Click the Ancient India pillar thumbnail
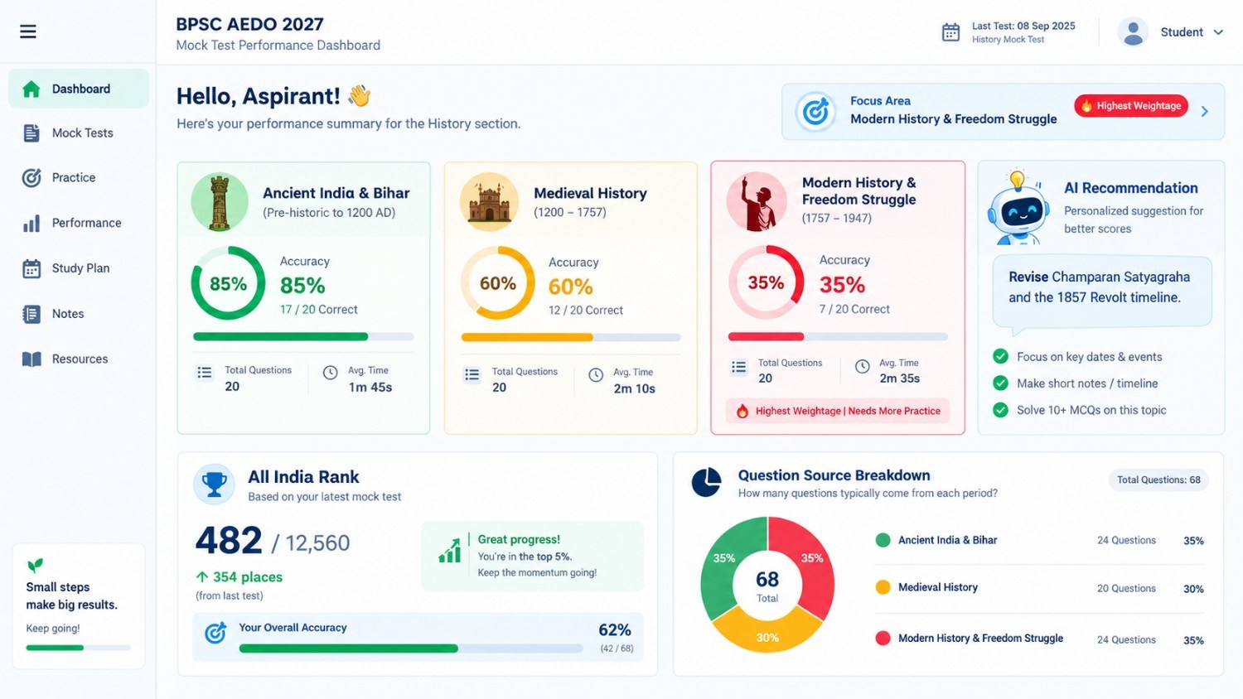 pyautogui.click(x=220, y=201)
